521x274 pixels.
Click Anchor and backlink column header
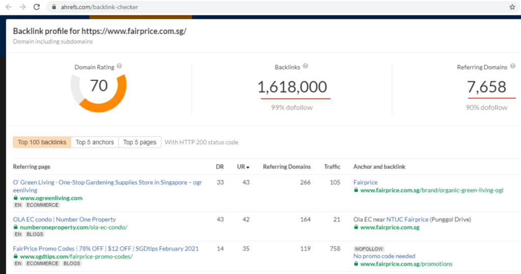pyautogui.click(x=379, y=167)
